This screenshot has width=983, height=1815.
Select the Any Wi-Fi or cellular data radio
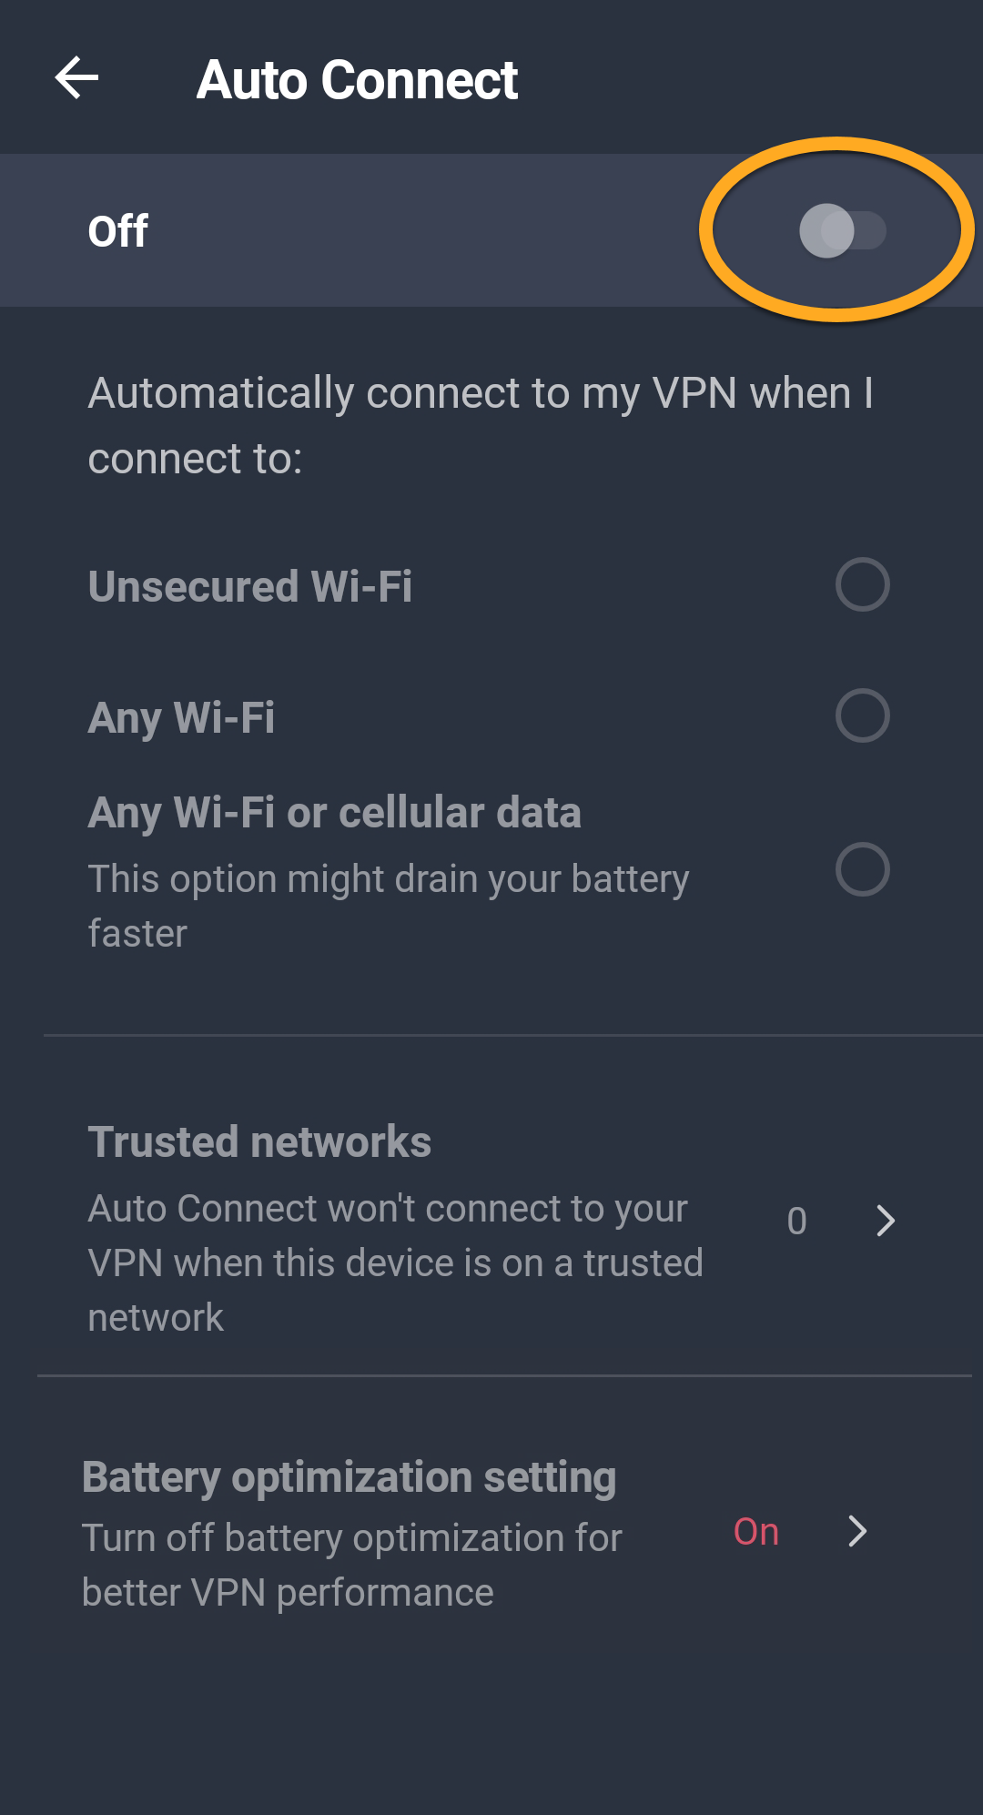[x=862, y=869]
